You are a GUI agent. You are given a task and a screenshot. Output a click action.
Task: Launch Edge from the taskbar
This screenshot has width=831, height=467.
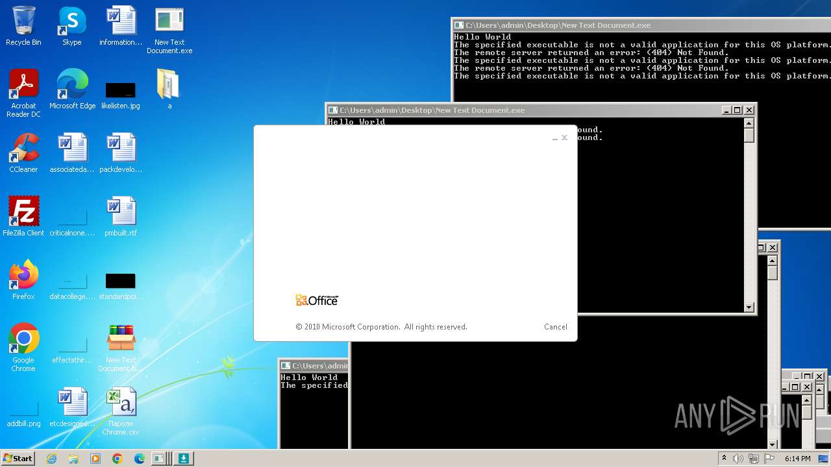(140, 459)
